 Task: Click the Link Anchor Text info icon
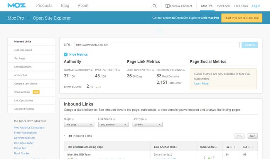pyautogui.click(x=176, y=147)
